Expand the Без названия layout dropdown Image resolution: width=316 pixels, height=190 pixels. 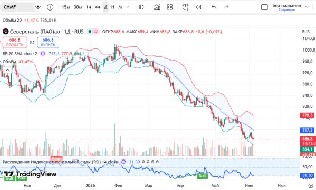(307, 7)
